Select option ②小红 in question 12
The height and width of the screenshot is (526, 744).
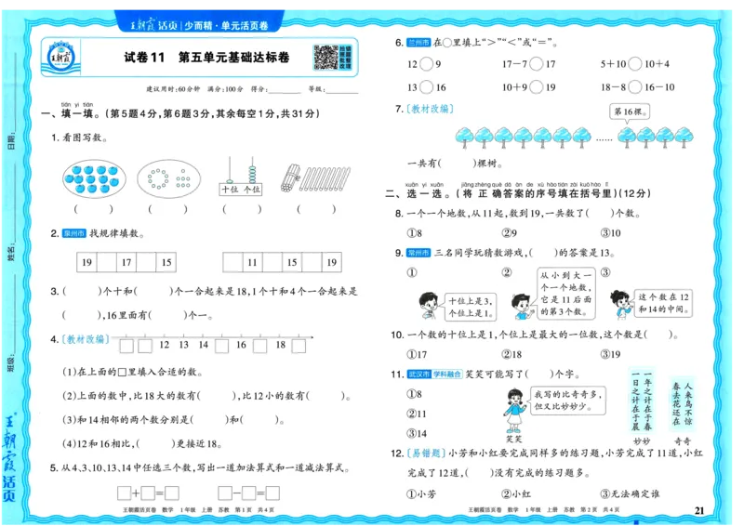[516, 493]
